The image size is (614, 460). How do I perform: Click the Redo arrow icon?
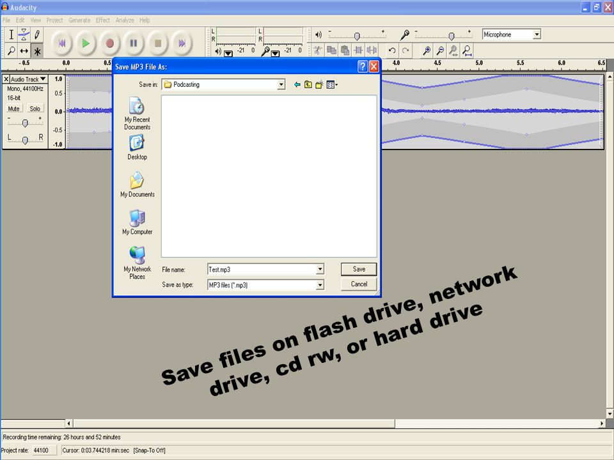tap(405, 50)
